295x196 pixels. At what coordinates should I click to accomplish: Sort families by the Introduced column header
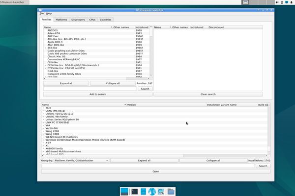[x=142, y=27]
